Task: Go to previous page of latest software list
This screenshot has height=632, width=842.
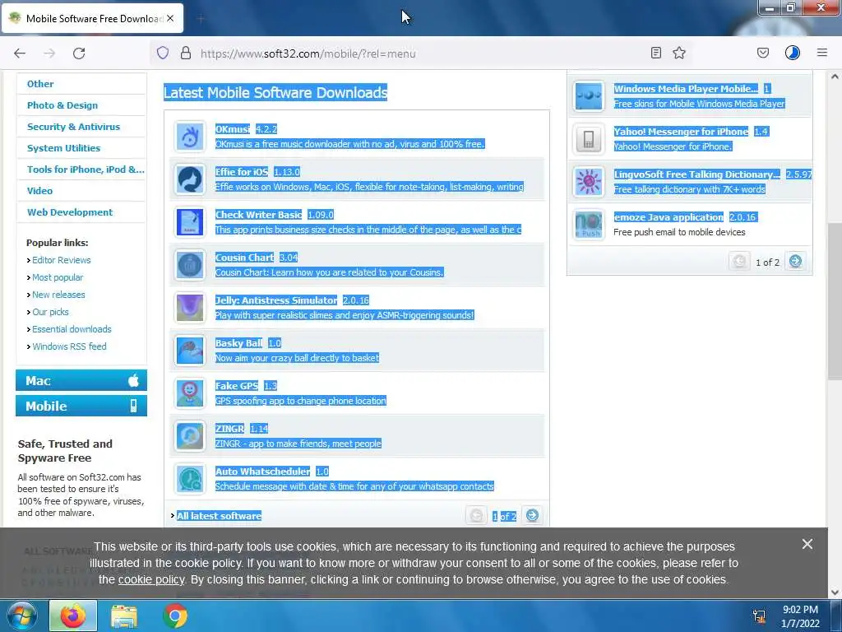Action: 476,515
